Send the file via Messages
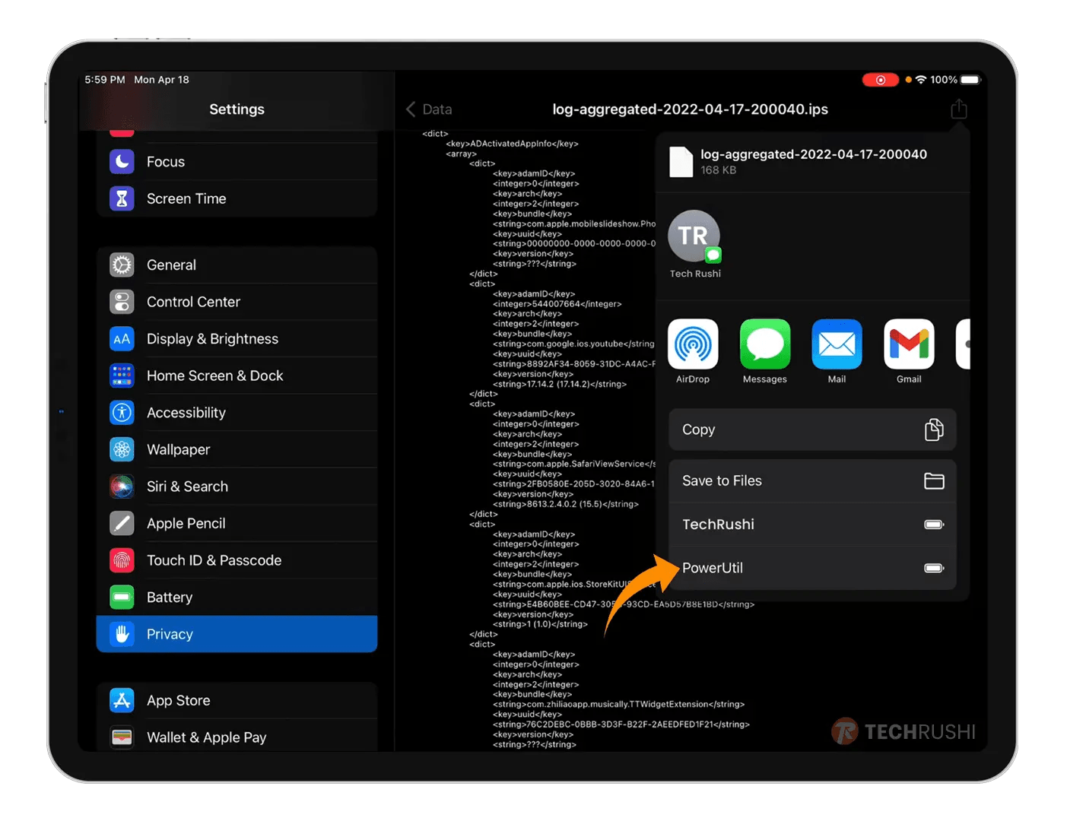Viewport: 1067px width, 821px height. tap(764, 344)
